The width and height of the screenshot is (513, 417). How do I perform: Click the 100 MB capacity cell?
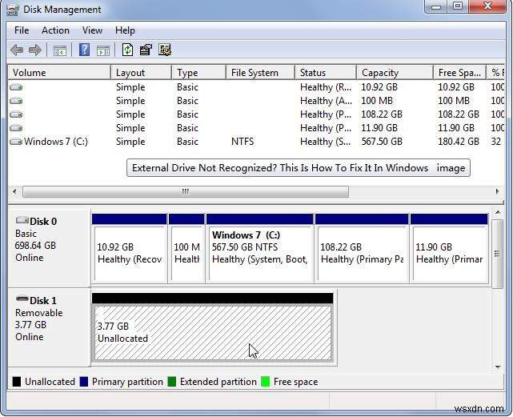click(x=377, y=101)
